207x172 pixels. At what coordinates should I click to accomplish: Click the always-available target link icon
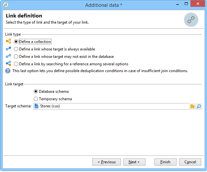point(8,49)
